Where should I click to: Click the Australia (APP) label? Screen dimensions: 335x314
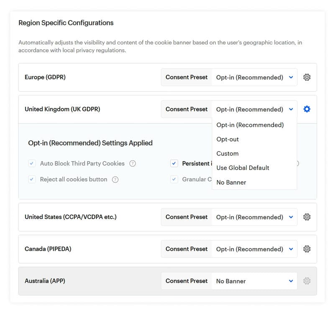click(x=45, y=281)
